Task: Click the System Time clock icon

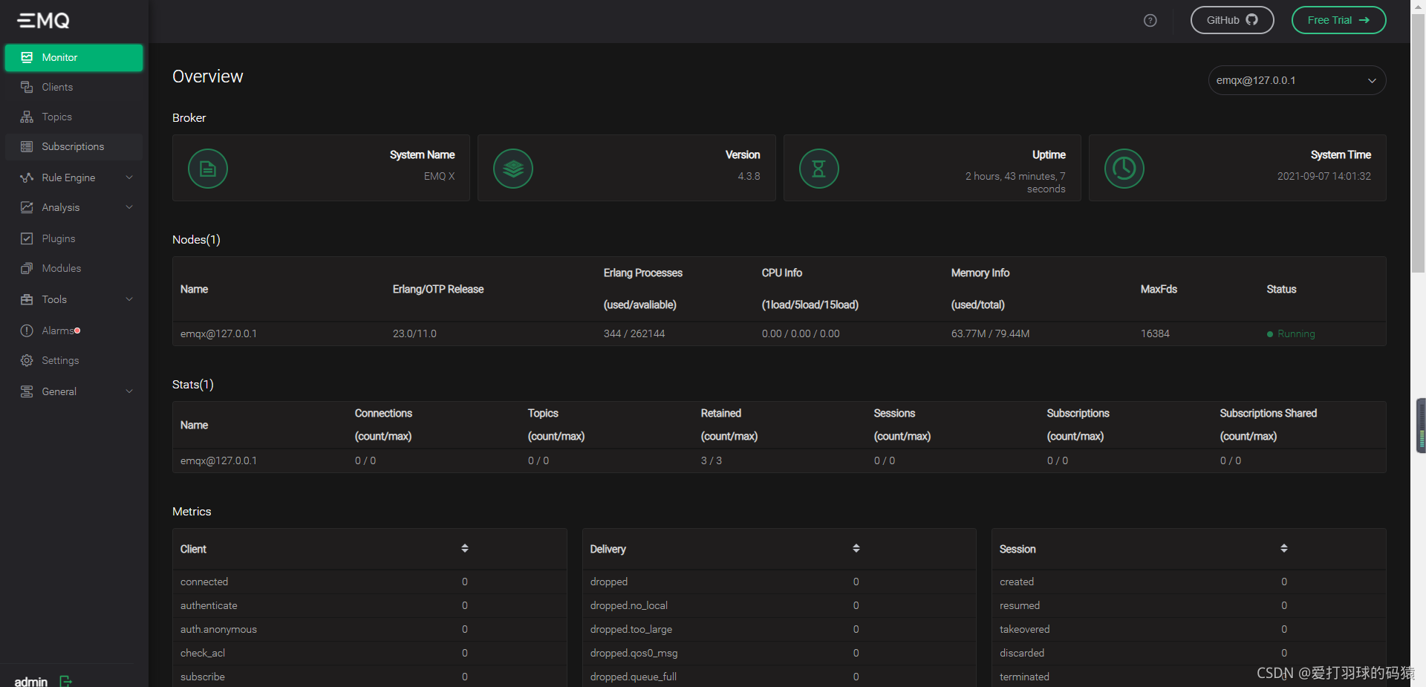Action: (x=1124, y=169)
